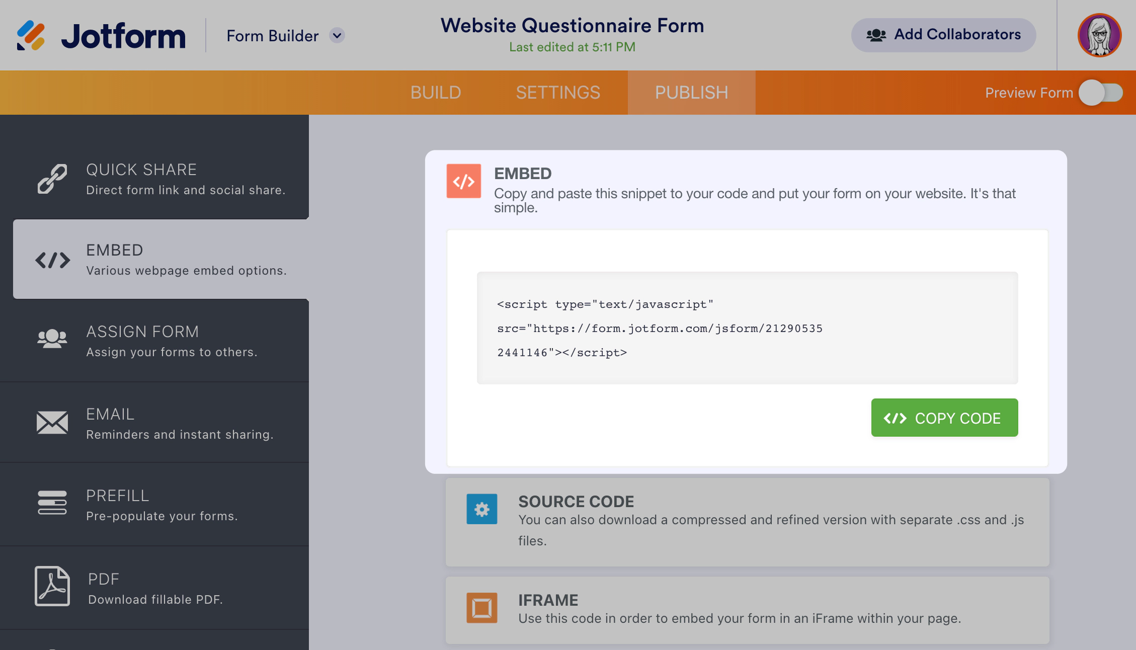The height and width of the screenshot is (650, 1136).
Task: Expand the Source Code section
Action: point(747,521)
